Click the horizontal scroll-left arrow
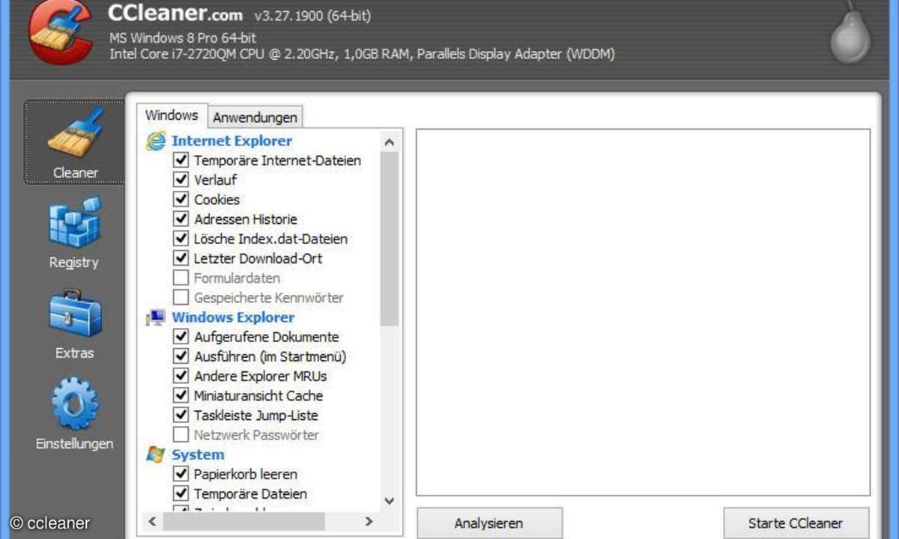The width and height of the screenshot is (899, 539). pyautogui.click(x=152, y=521)
